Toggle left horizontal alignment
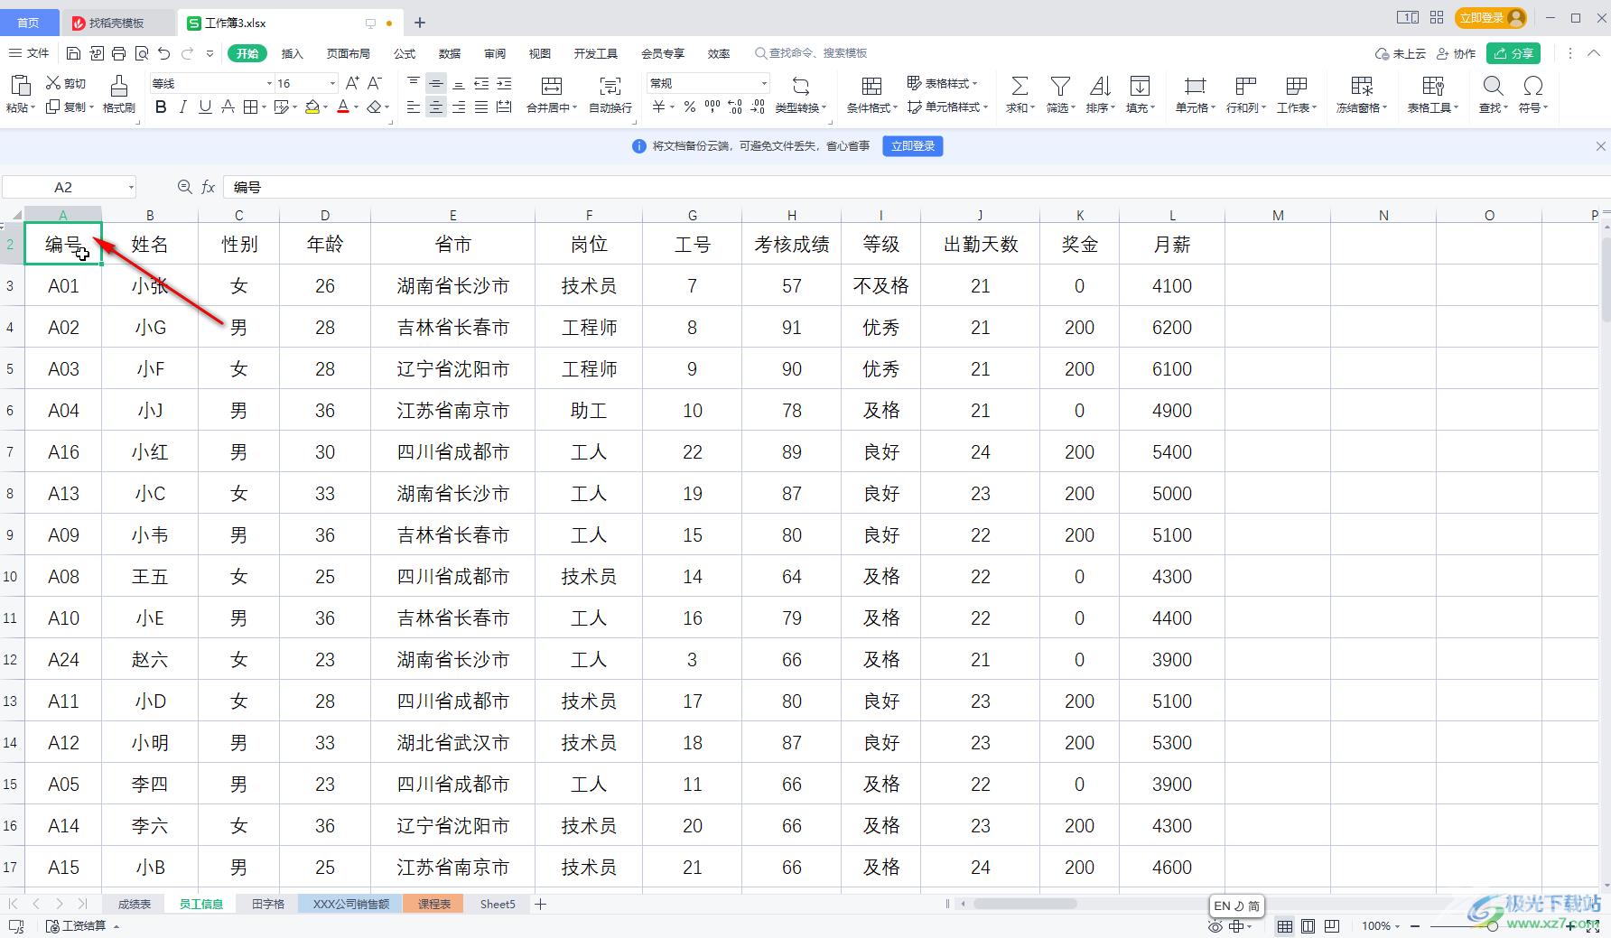The width and height of the screenshot is (1611, 938). coord(413,107)
